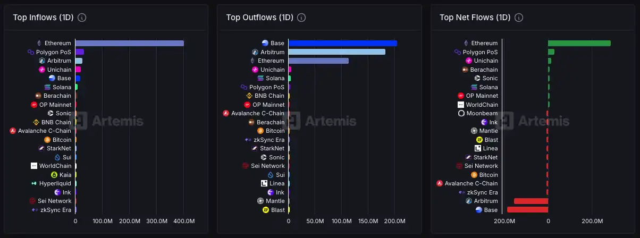Click the zkSync Era label in Top Inflows
640x238 pixels.
(55, 210)
